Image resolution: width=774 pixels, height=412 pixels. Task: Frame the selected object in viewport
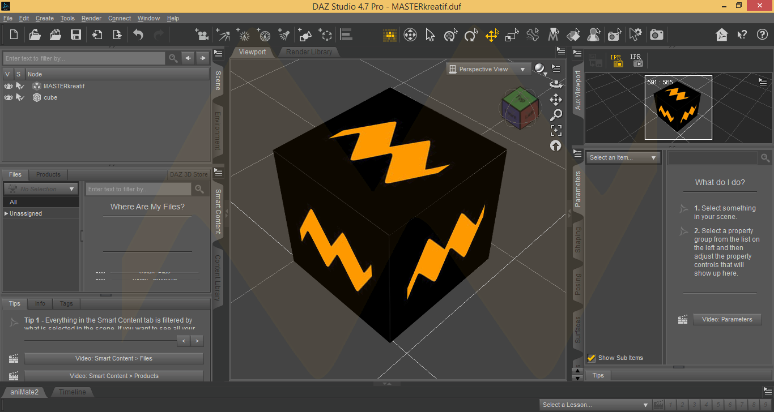click(556, 130)
